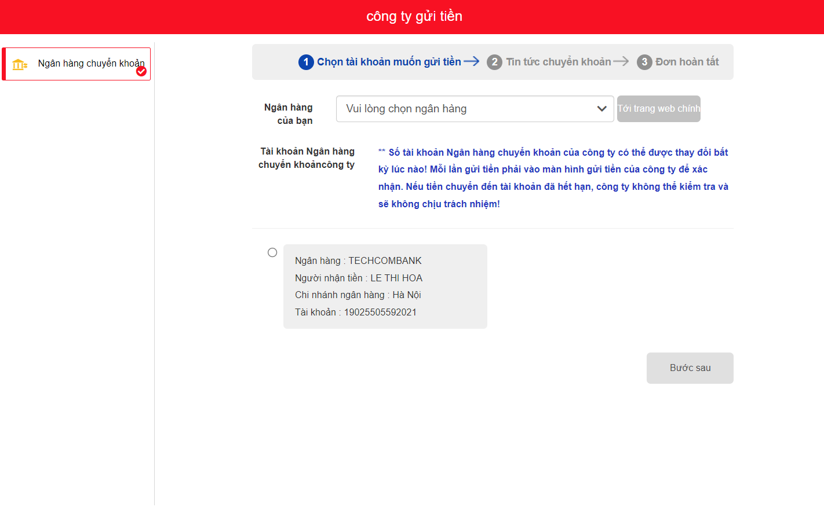Click the blue arrow after step 1

(x=472, y=61)
